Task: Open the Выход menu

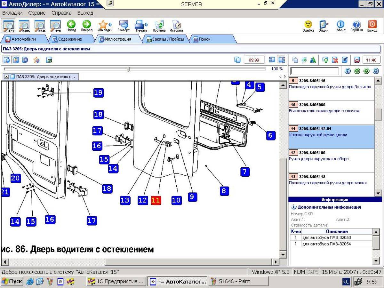Action: tap(85, 13)
